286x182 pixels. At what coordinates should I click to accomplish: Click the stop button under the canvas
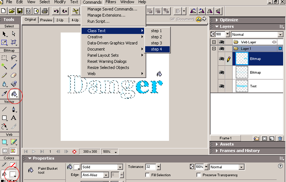tap(74, 152)
